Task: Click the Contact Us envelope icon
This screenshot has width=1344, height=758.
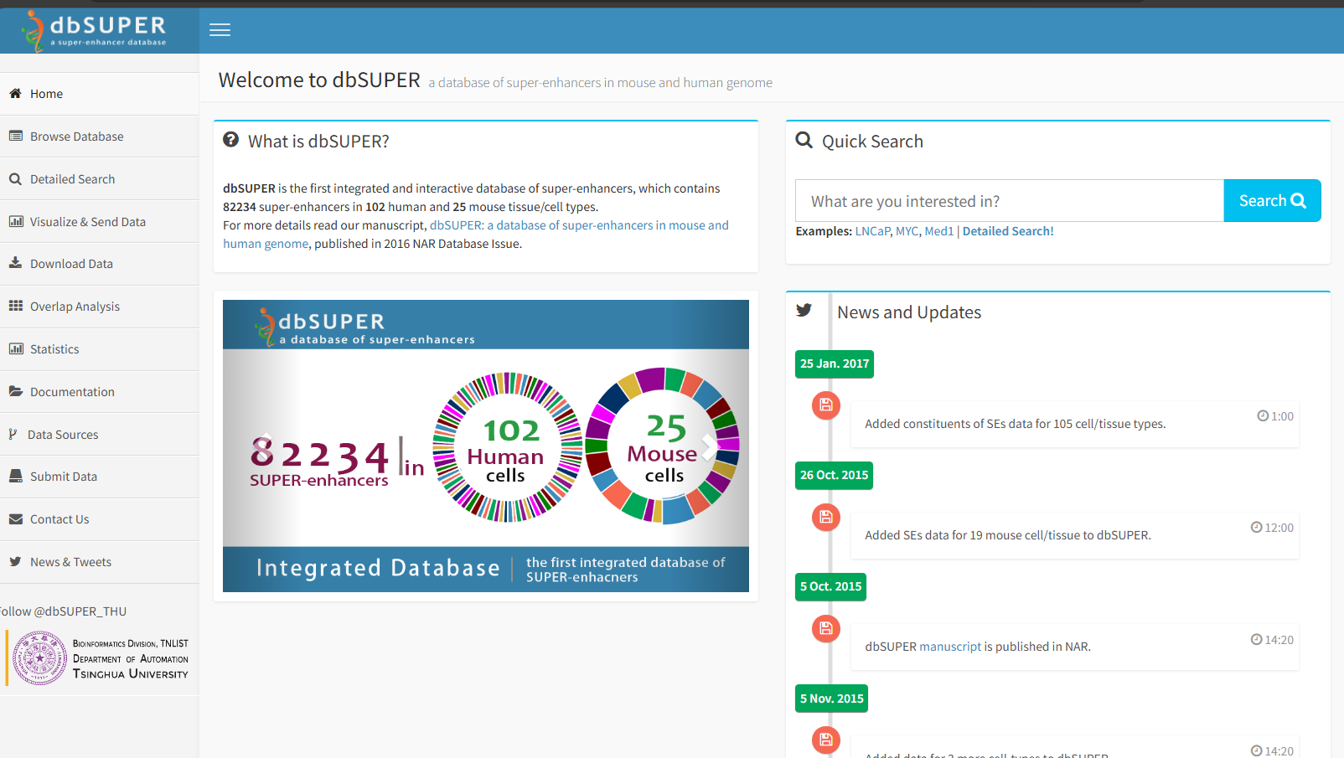Action: [15, 519]
